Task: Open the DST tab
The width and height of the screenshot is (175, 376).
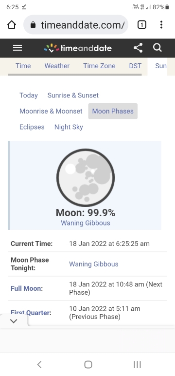Action: (x=135, y=66)
